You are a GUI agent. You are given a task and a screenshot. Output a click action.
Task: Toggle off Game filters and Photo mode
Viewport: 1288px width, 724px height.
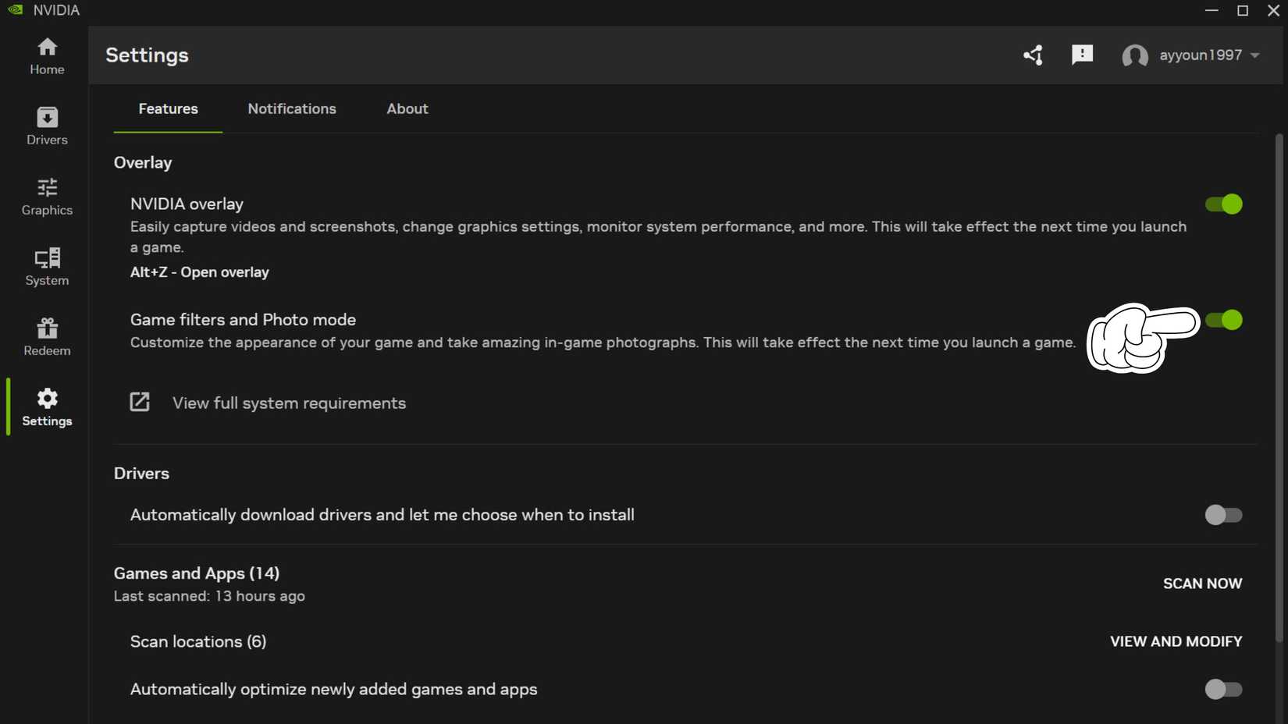click(x=1223, y=320)
